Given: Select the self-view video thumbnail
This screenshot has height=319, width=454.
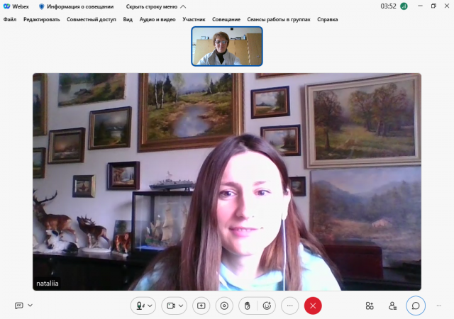Looking at the screenshot, I should tap(227, 46).
